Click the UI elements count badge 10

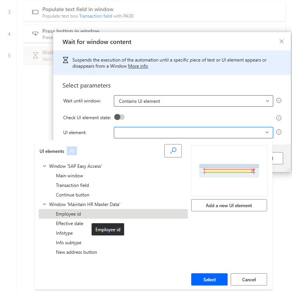[x=72, y=151]
